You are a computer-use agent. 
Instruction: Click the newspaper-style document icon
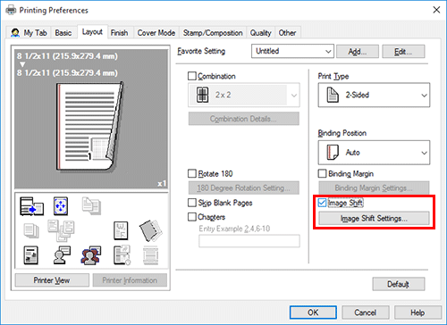tap(30, 255)
